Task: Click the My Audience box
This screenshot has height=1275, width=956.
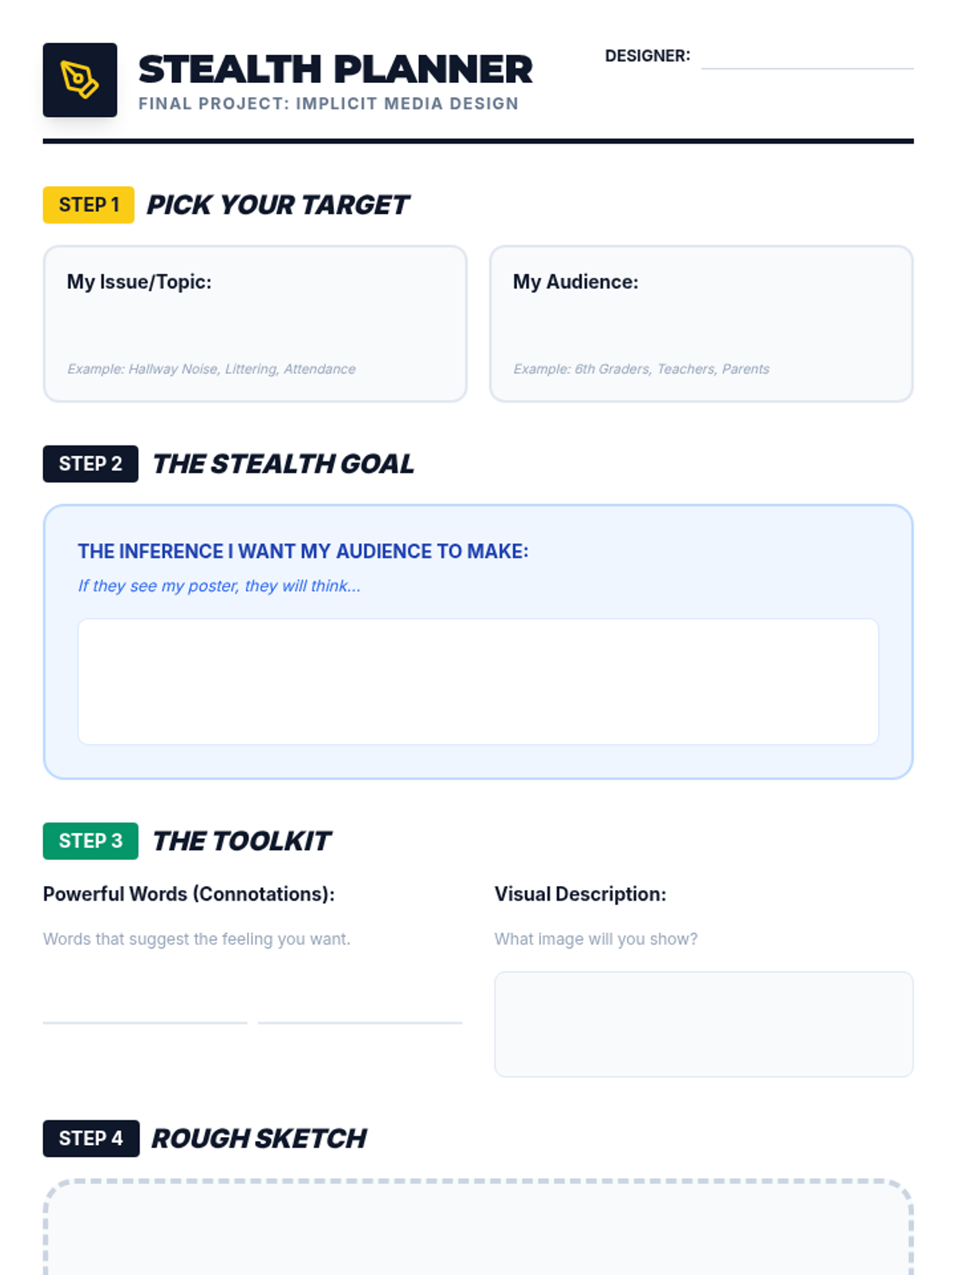Action: click(701, 324)
